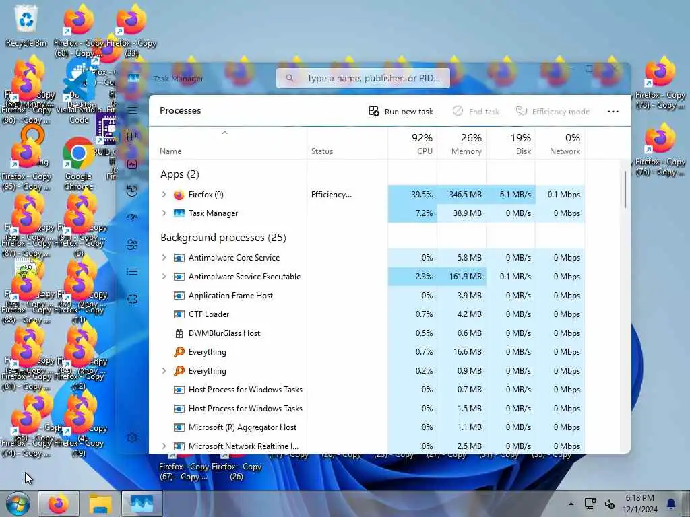Click Firefox process icon in Apps list

pyautogui.click(x=179, y=195)
